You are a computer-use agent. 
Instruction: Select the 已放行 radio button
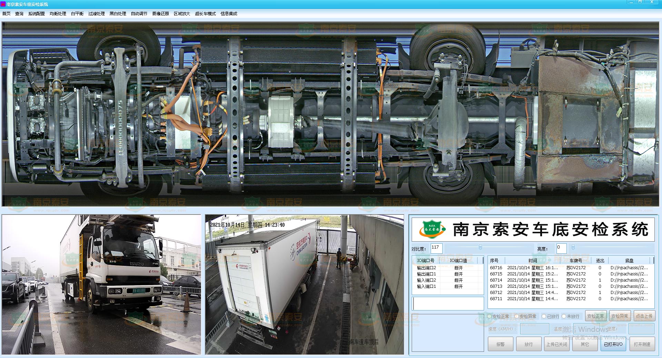(x=544, y=316)
